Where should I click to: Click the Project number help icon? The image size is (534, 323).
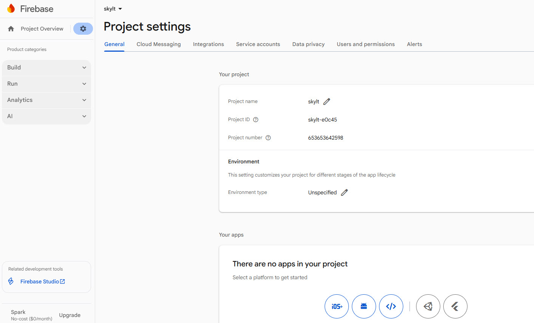click(268, 138)
